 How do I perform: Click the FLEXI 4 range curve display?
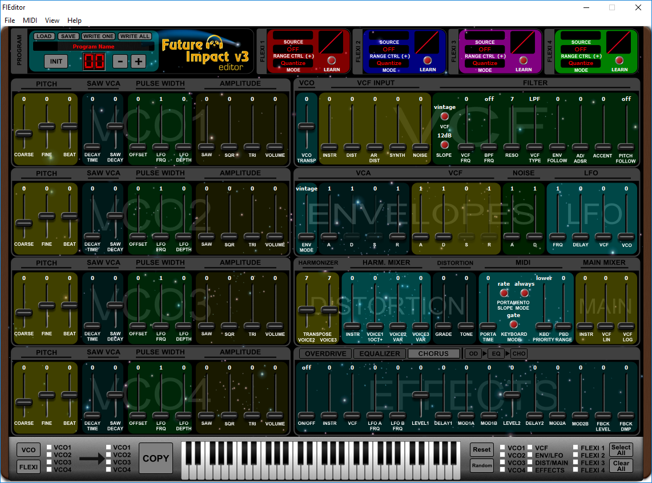coord(619,42)
